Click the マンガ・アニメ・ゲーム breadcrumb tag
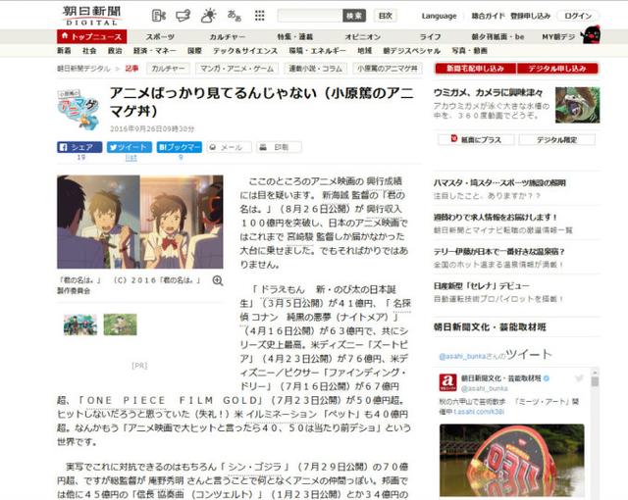 tap(237, 69)
